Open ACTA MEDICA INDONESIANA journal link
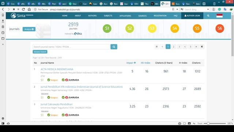 pos(57,69)
